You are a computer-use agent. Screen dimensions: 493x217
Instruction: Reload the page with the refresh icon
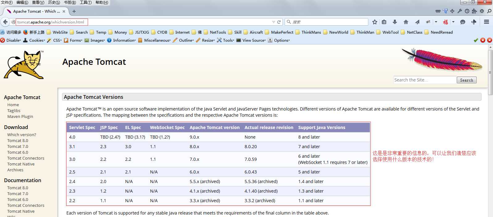pos(279,22)
